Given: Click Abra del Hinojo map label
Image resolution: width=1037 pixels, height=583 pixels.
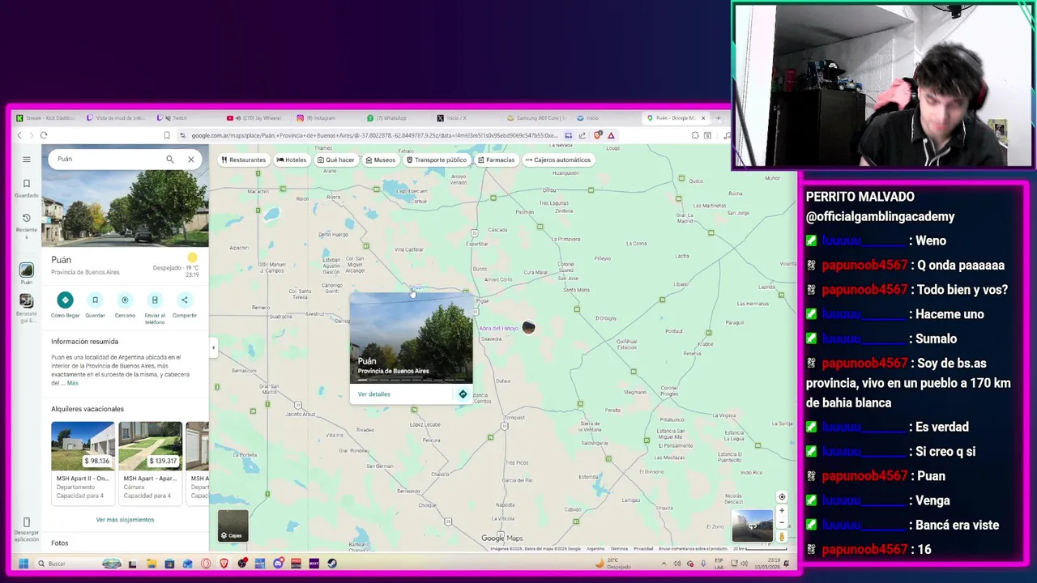Looking at the screenshot, I should click(498, 328).
